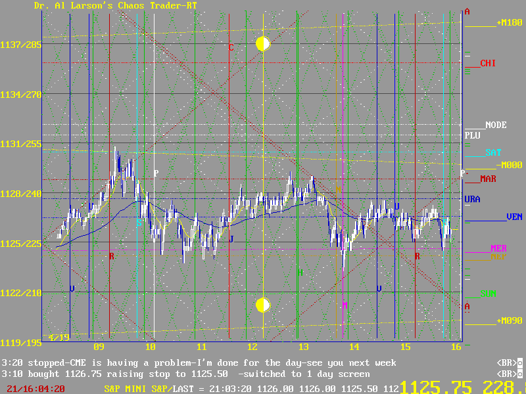Click the 1137/285 price axis label
The width and height of the screenshot is (526, 394).
[x=21, y=45]
